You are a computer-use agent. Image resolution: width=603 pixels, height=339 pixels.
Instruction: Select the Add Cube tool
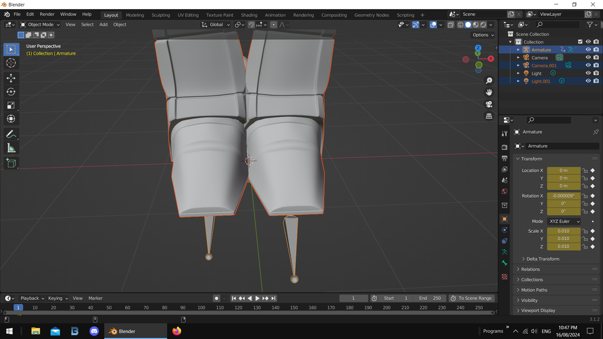(11, 163)
